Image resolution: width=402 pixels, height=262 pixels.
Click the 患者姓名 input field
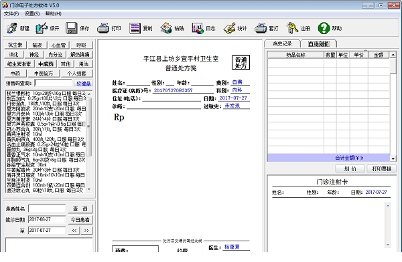pos(47,209)
